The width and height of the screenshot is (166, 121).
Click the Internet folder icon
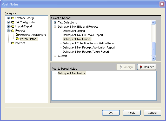click(13, 43)
